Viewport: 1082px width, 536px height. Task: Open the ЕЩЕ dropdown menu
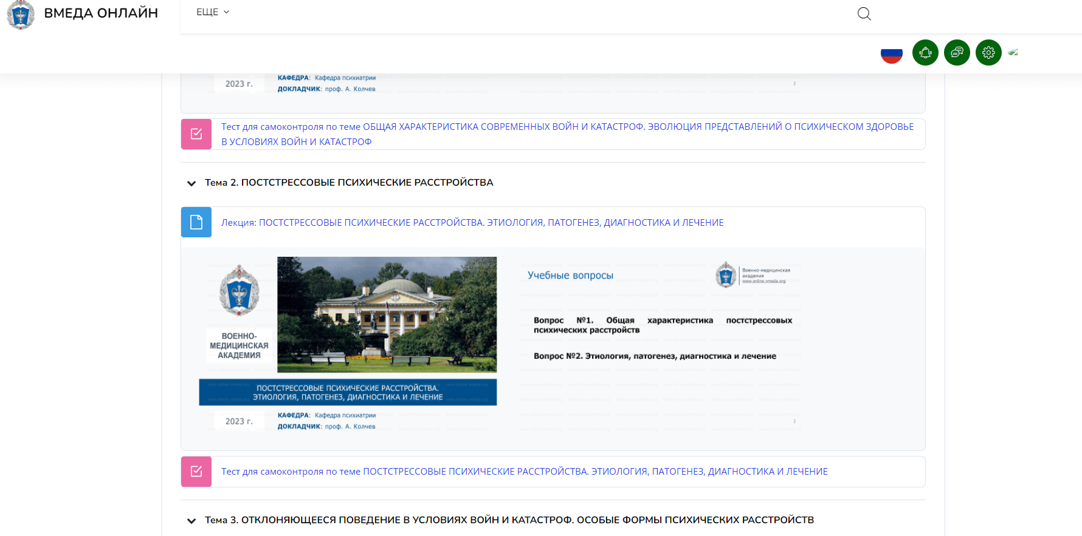pos(213,12)
